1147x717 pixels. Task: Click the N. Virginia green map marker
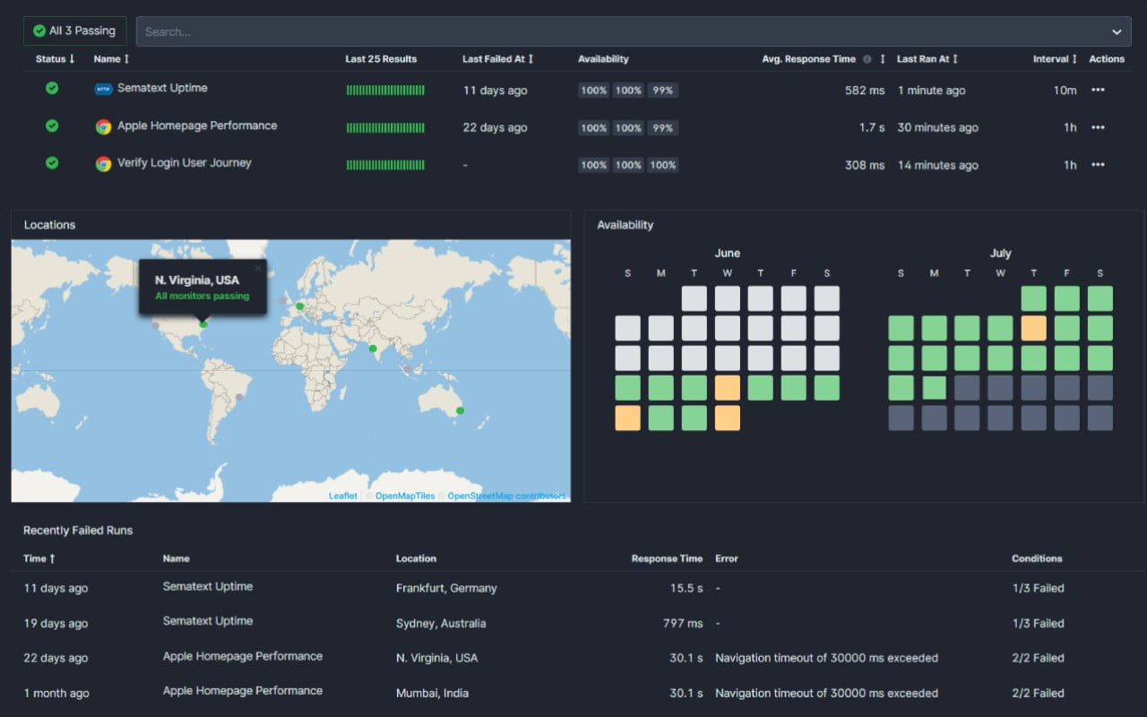click(x=203, y=324)
